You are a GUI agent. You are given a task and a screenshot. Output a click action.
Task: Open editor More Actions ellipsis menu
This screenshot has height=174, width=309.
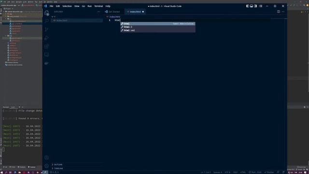[x=283, y=12]
